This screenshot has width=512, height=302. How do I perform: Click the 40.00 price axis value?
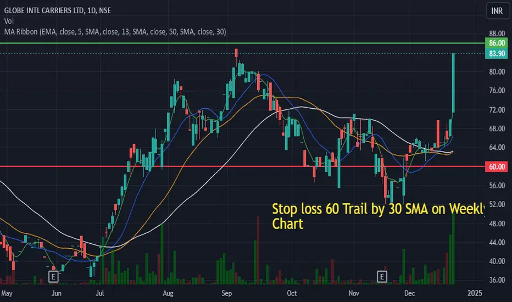point(497,261)
